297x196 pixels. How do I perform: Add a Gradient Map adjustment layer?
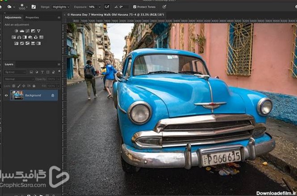click(38, 43)
